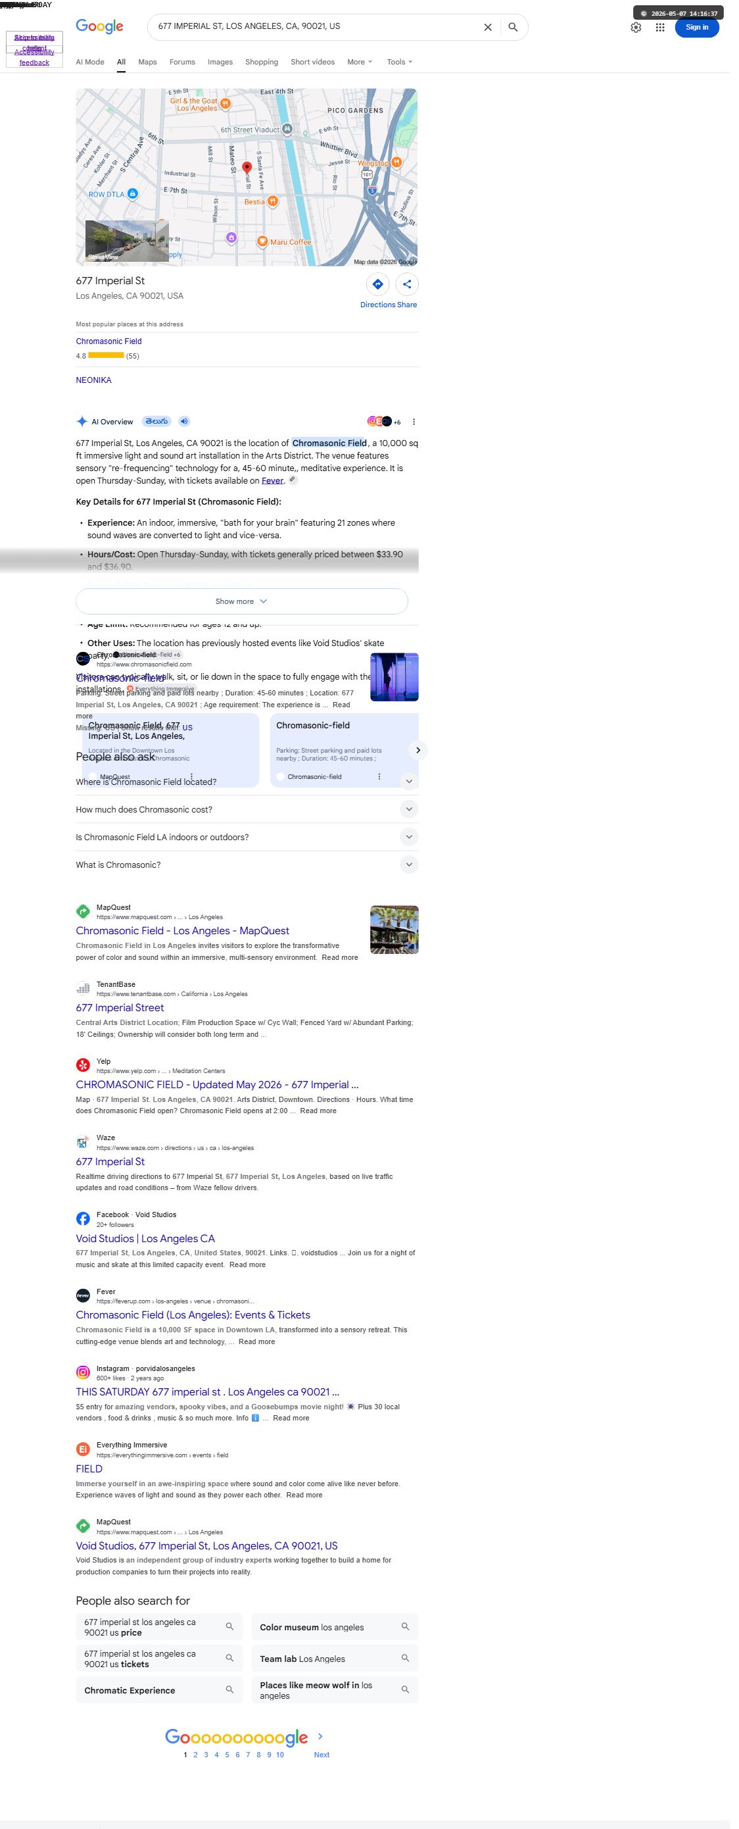Clear the search box with the X icon

(487, 27)
